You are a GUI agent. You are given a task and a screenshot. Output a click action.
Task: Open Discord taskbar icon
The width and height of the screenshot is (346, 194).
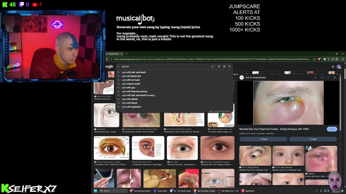(171, 191)
